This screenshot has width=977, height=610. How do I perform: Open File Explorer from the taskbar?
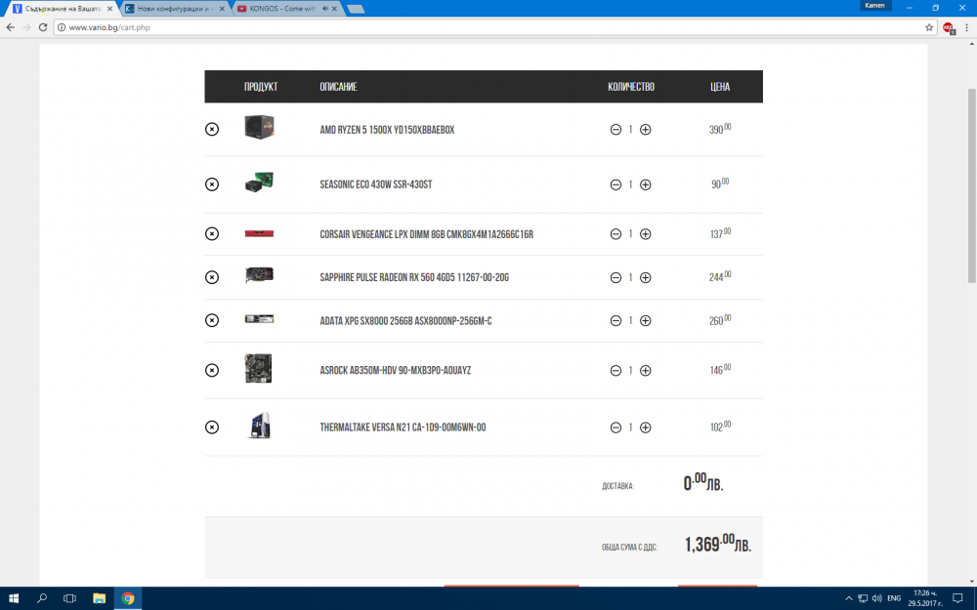[x=99, y=599]
